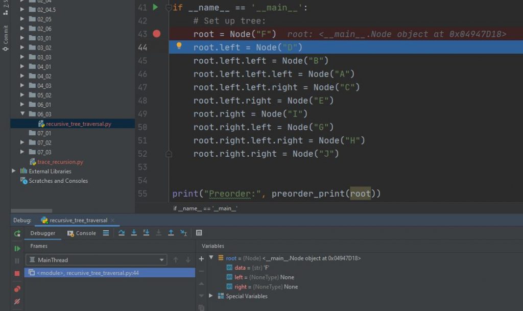523x311 pixels.
Task: Open View Breakpoints via the double-circle icon
Action: [17, 289]
